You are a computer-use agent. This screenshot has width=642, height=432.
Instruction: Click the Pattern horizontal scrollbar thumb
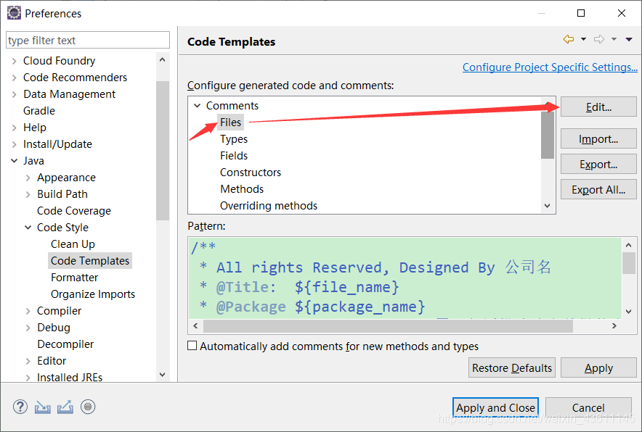click(x=388, y=325)
